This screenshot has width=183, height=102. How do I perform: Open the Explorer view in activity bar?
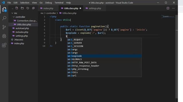pyautogui.click(x=4, y=9)
